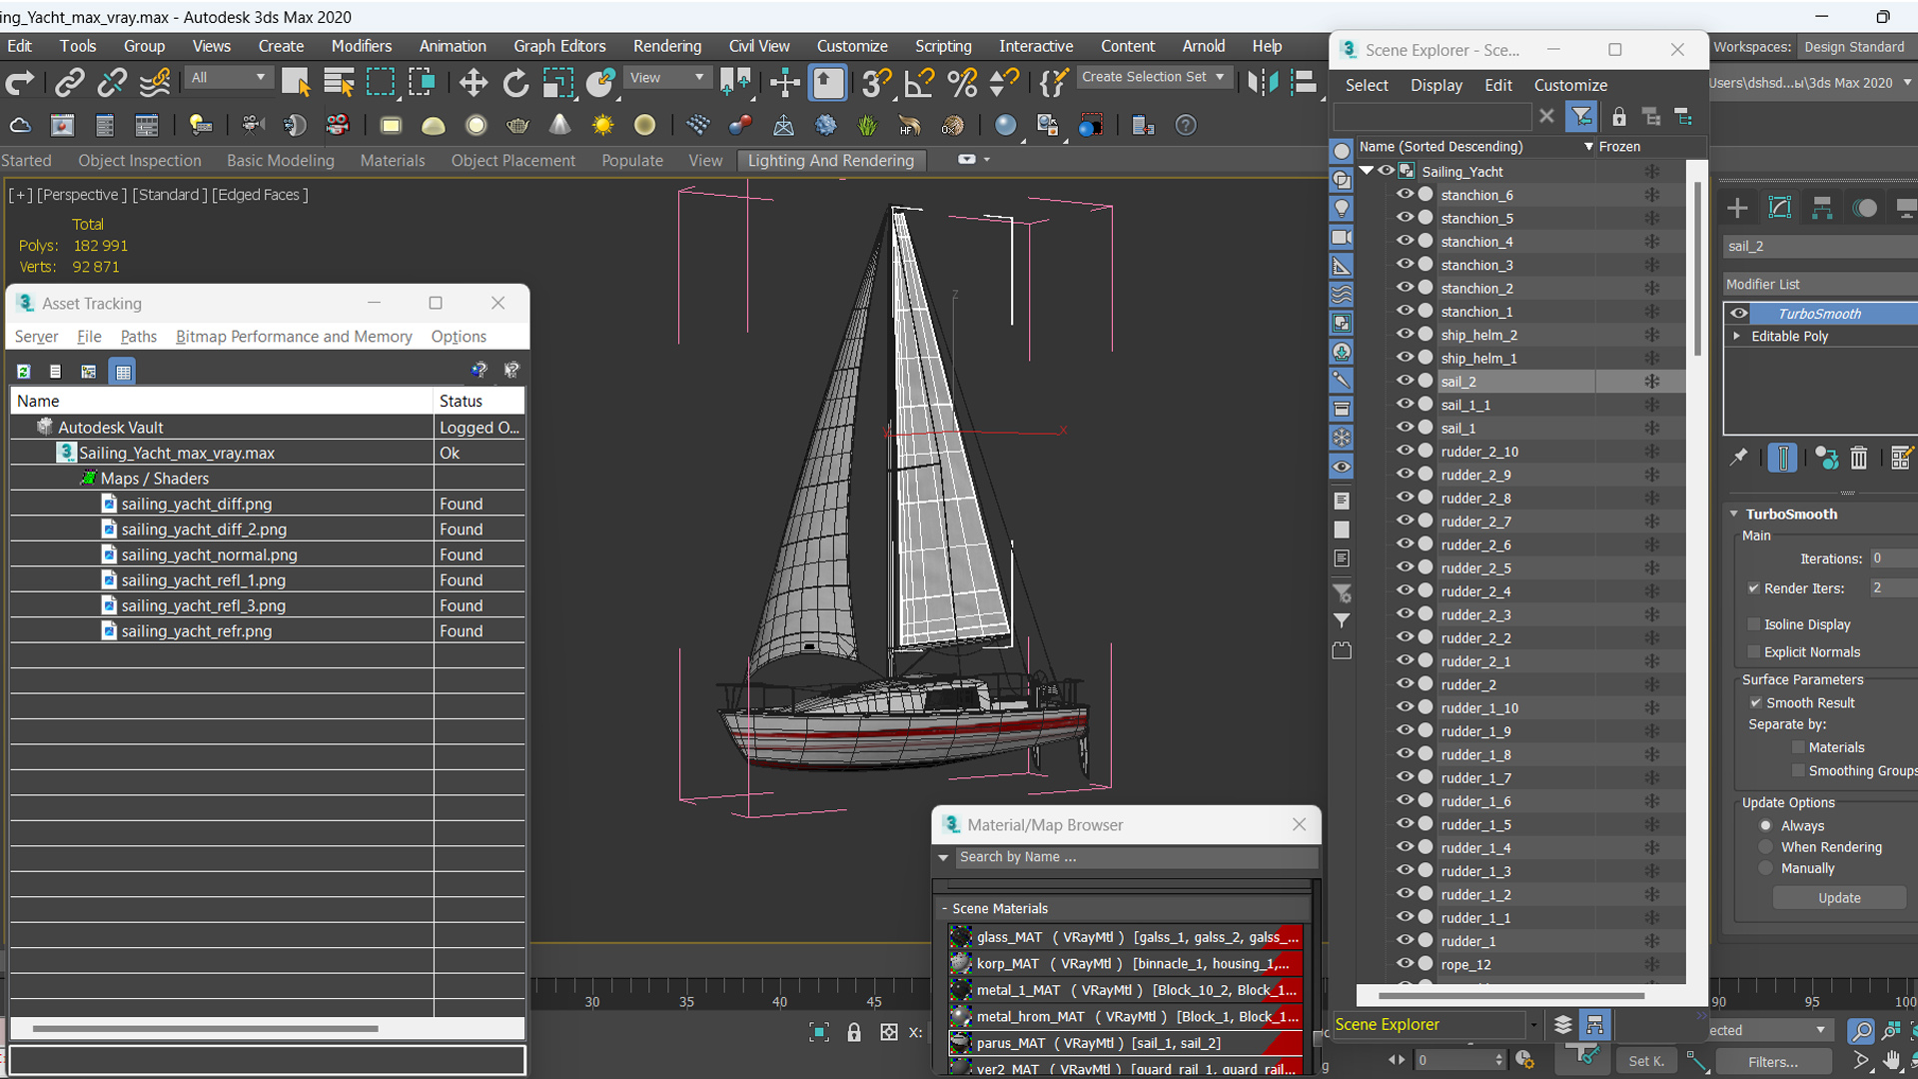This screenshot has width=1918, height=1079.
Task: Click the Redo arrow icon
Action: (20, 83)
